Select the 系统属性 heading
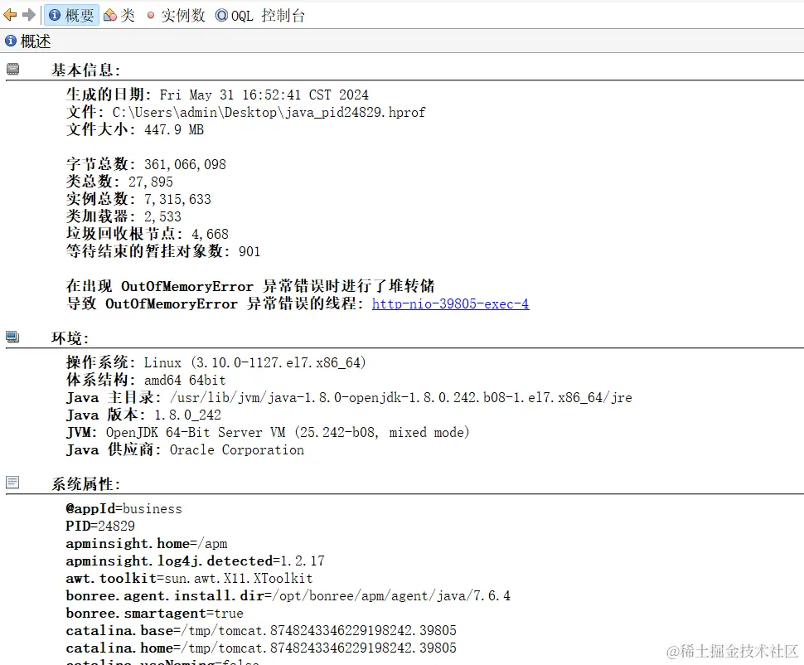This screenshot has height=665, width=804. pos(85,484)
